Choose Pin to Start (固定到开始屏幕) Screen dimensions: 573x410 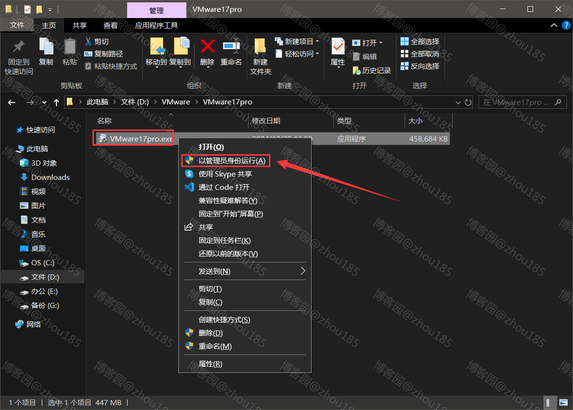tap(245, 214)
